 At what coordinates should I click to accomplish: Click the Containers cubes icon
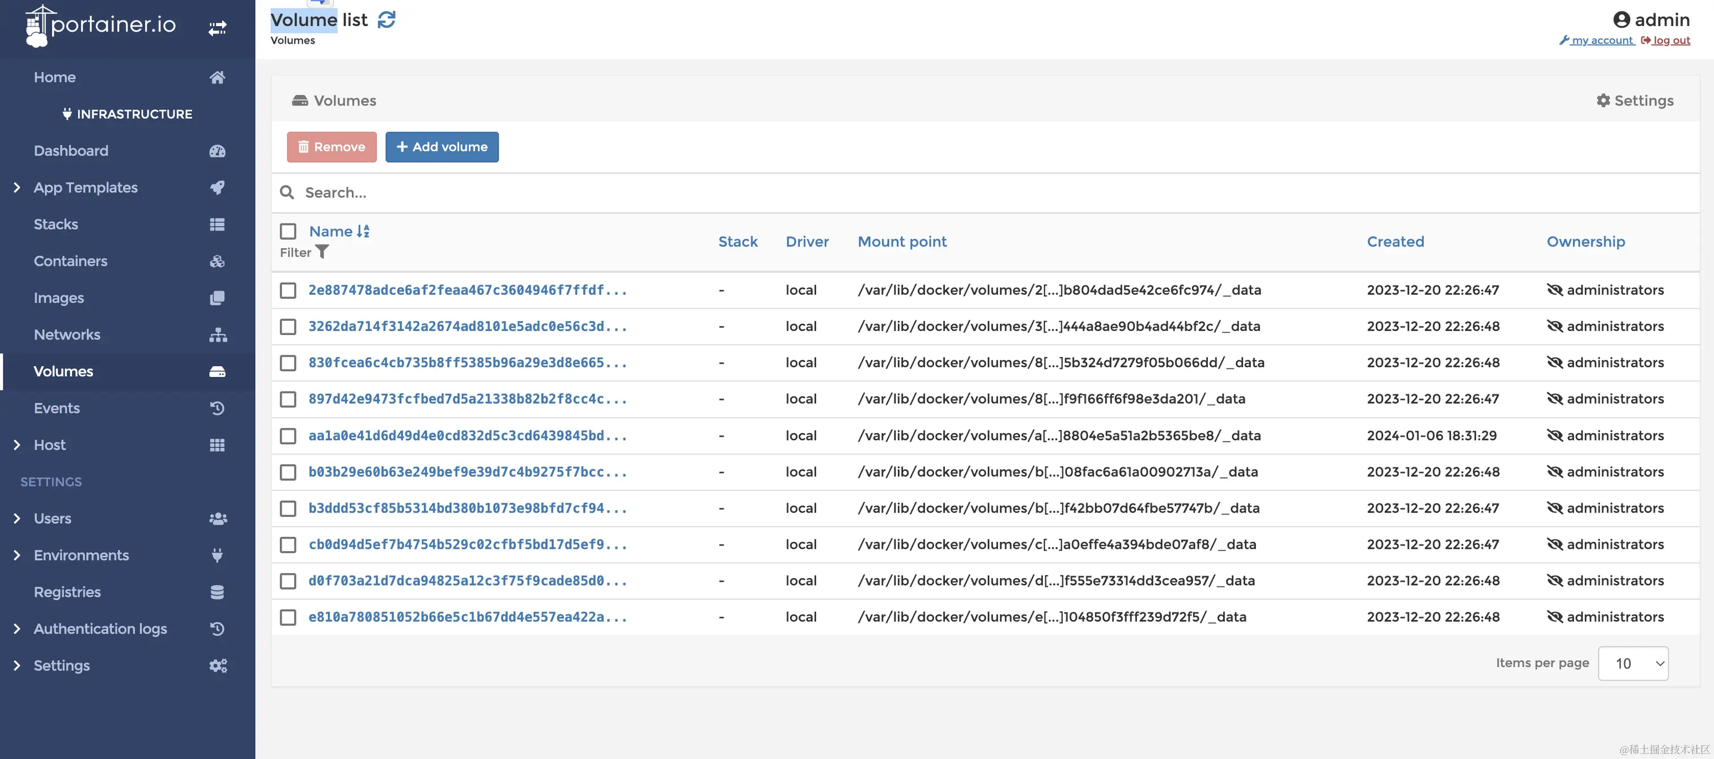tap(217, 261)
